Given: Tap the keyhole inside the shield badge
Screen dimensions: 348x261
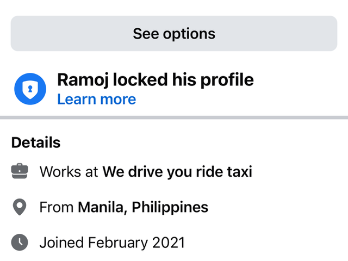Looking at the screenshot, I should [30, 89].
